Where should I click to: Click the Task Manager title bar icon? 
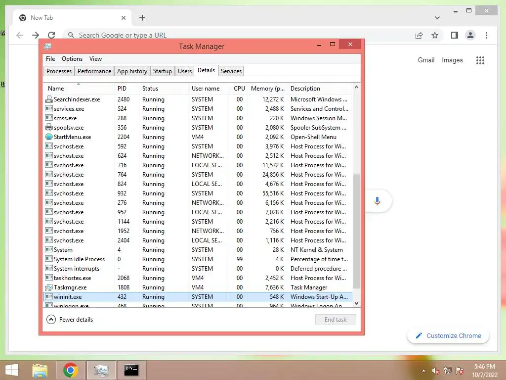pyautogui.click(x=47, y=46)
